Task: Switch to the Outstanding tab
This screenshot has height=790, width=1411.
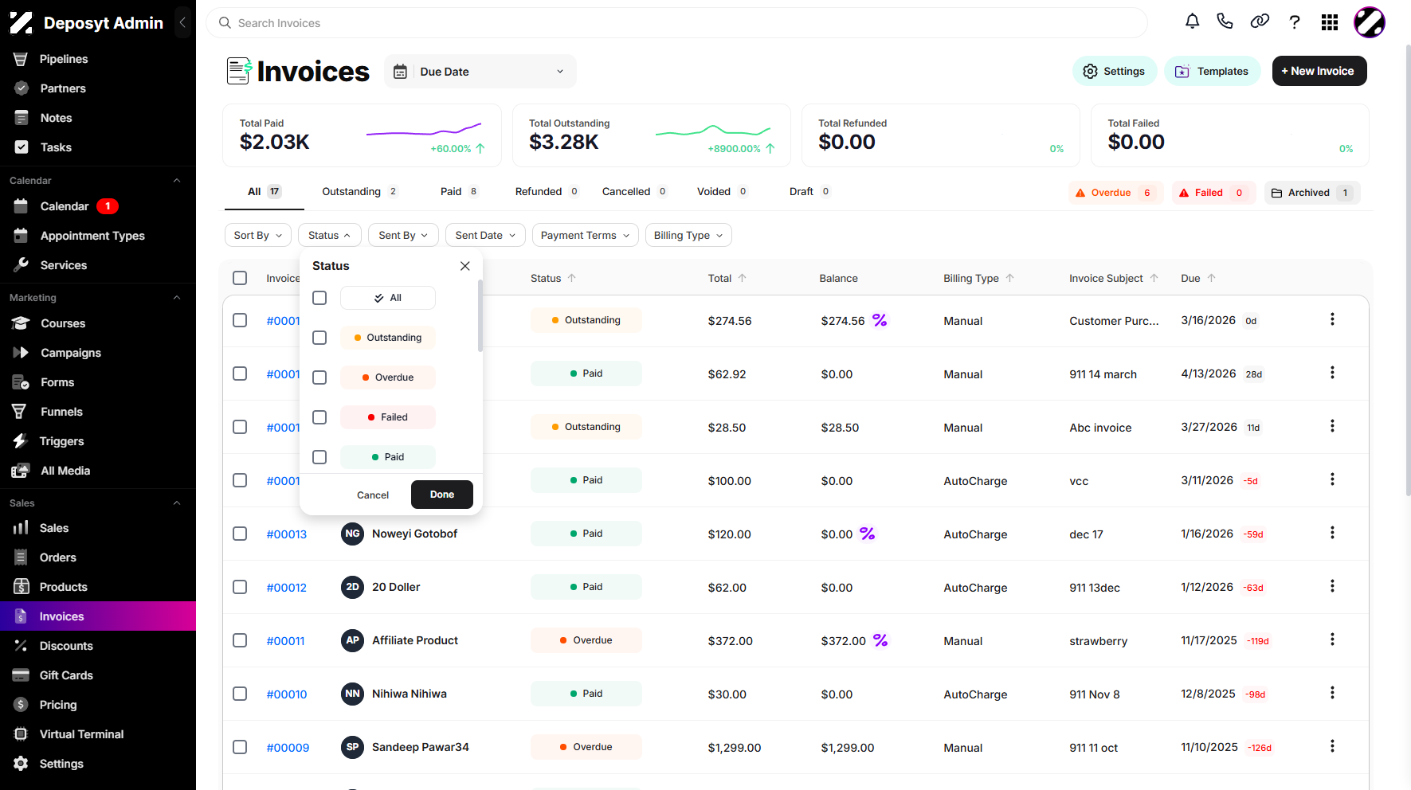Action: [359, 192]
